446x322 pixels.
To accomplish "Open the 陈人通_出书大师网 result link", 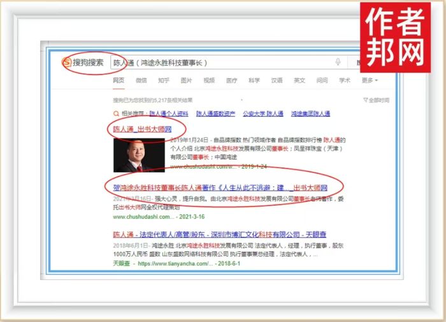I will pyautogui.click(x=142, y=129).
